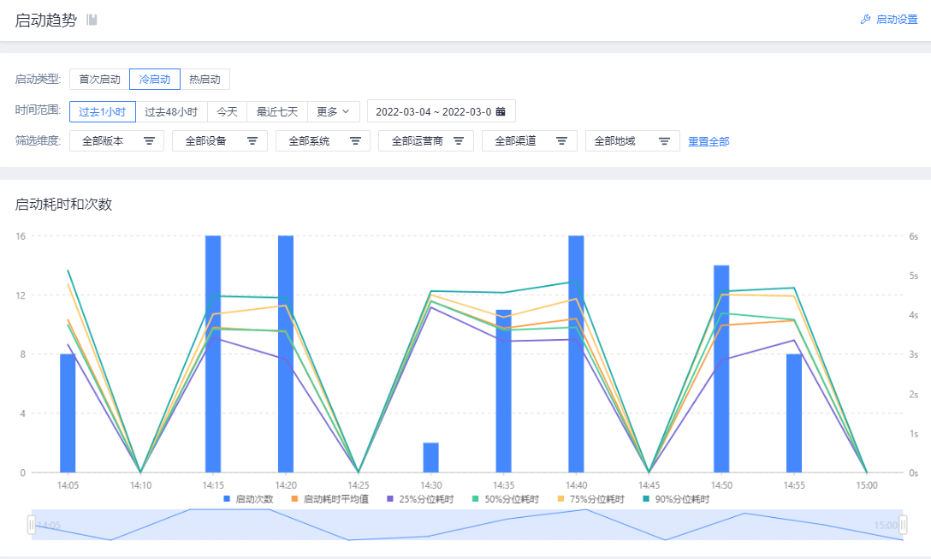931x559 pixels.
Task: Switch to 热启动 launch type
Action: pos(205,80)
